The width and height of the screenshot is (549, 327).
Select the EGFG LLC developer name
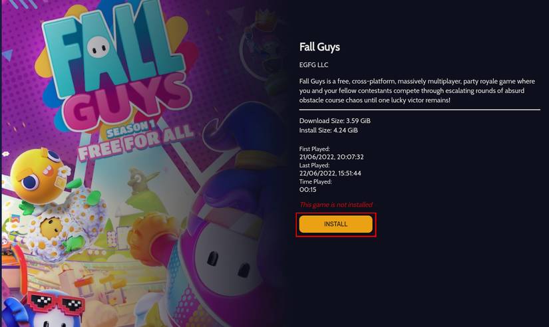click(x=313, y=64)
